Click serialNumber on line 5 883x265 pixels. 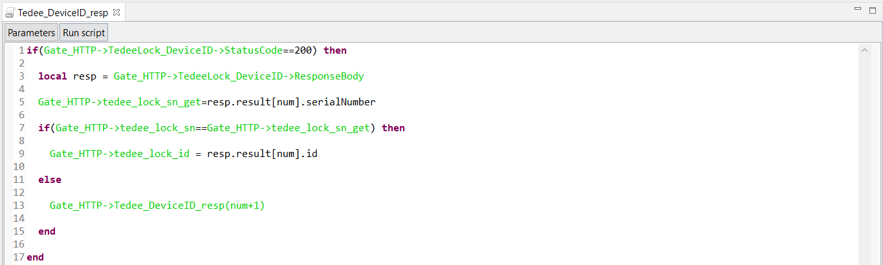point(341,102)
